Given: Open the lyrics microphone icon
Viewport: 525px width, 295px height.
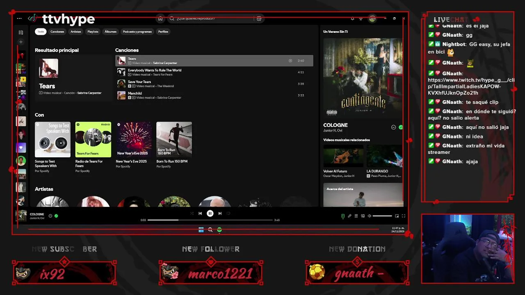Looking at the screenshot, I should coord(349,216).
